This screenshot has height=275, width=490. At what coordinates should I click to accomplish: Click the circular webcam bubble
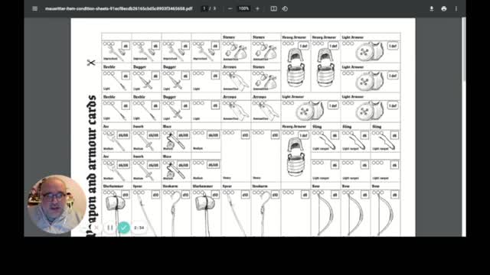(57, 204)
